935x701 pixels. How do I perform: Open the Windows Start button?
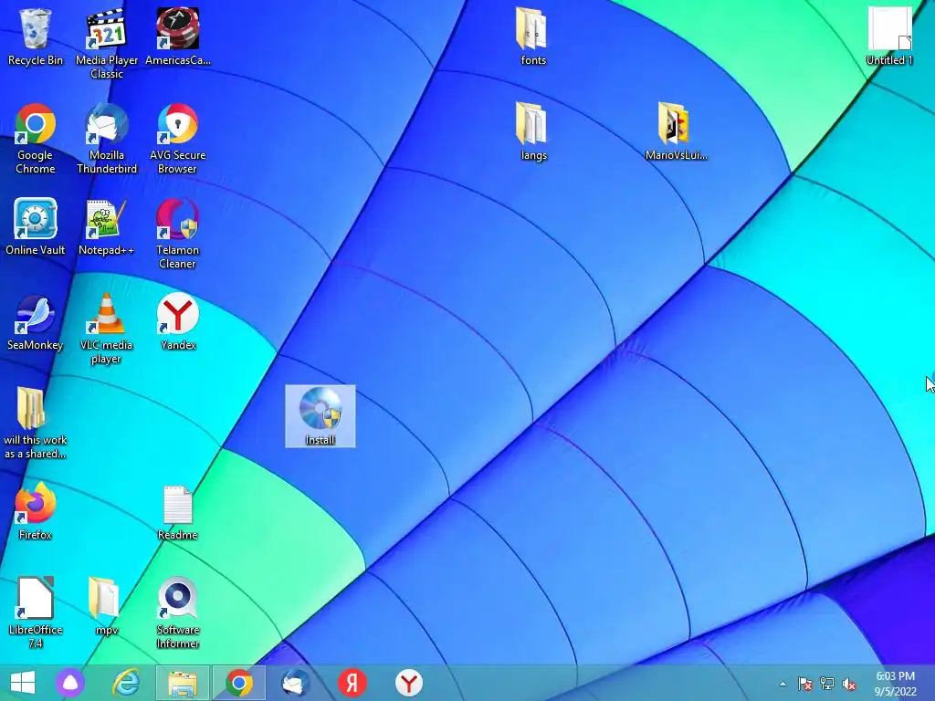pos(23,683)
